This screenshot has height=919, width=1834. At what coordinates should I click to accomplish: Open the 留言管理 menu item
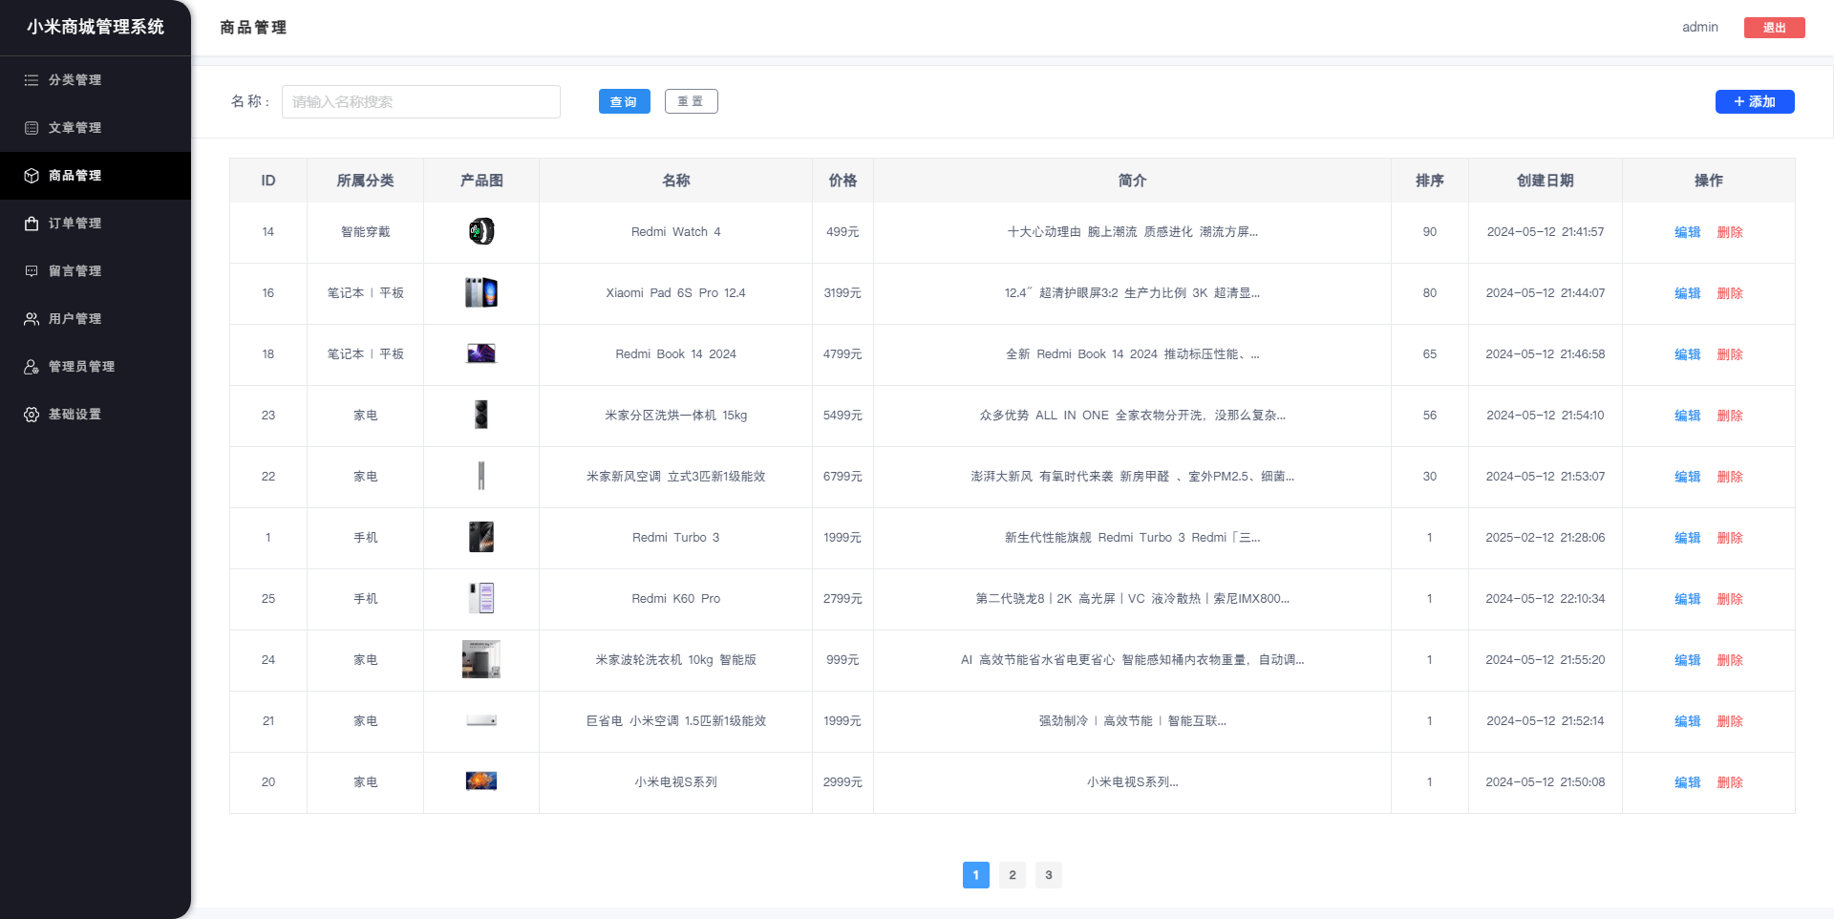(96, 271)
